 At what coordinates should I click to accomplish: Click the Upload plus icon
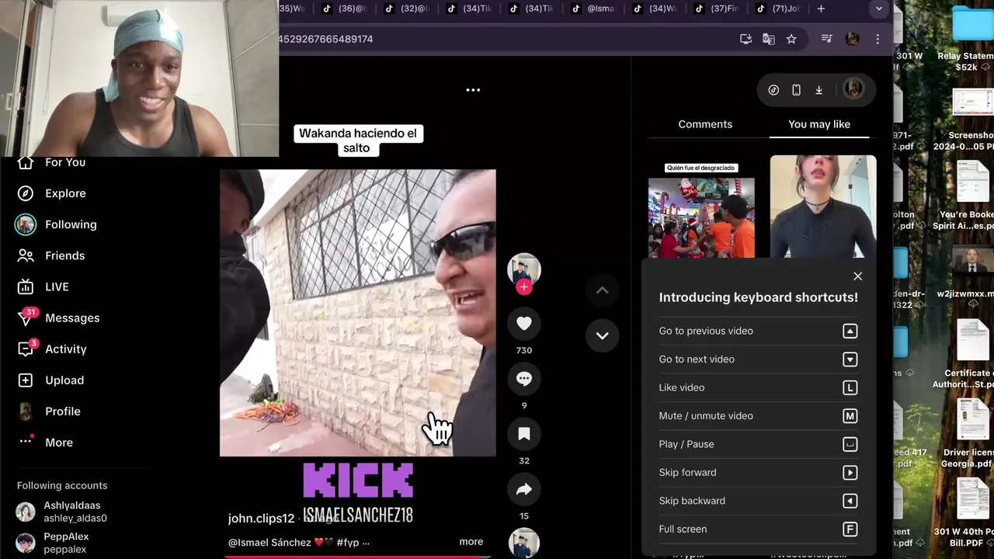[x=26, y=380]
